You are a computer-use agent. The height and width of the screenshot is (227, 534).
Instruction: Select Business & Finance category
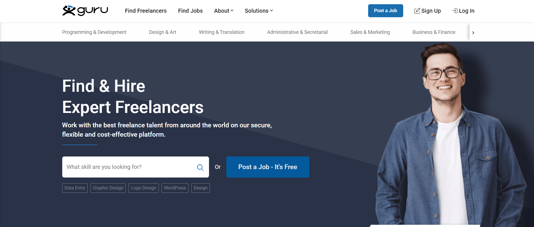point(434,32)
